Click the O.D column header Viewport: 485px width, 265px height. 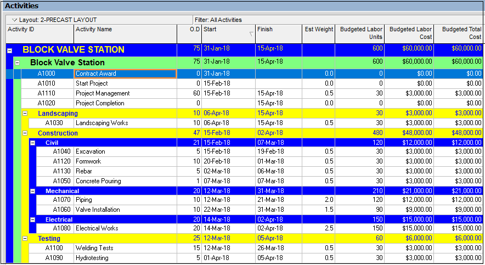(189, 33)
